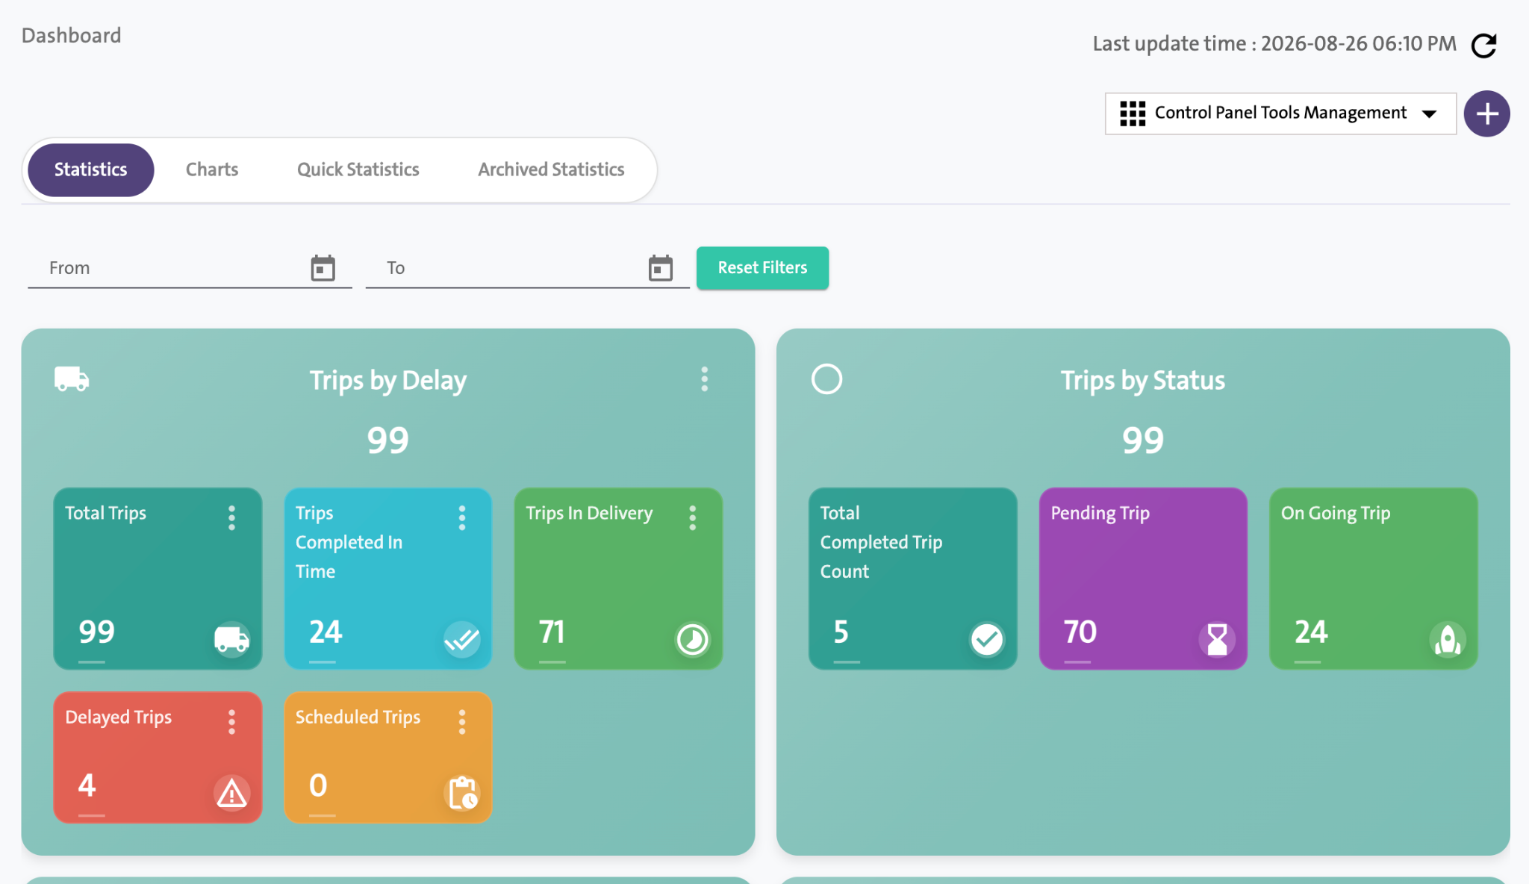
Task: Click the Trips Completed In Time card title
Action: [349, 542]
